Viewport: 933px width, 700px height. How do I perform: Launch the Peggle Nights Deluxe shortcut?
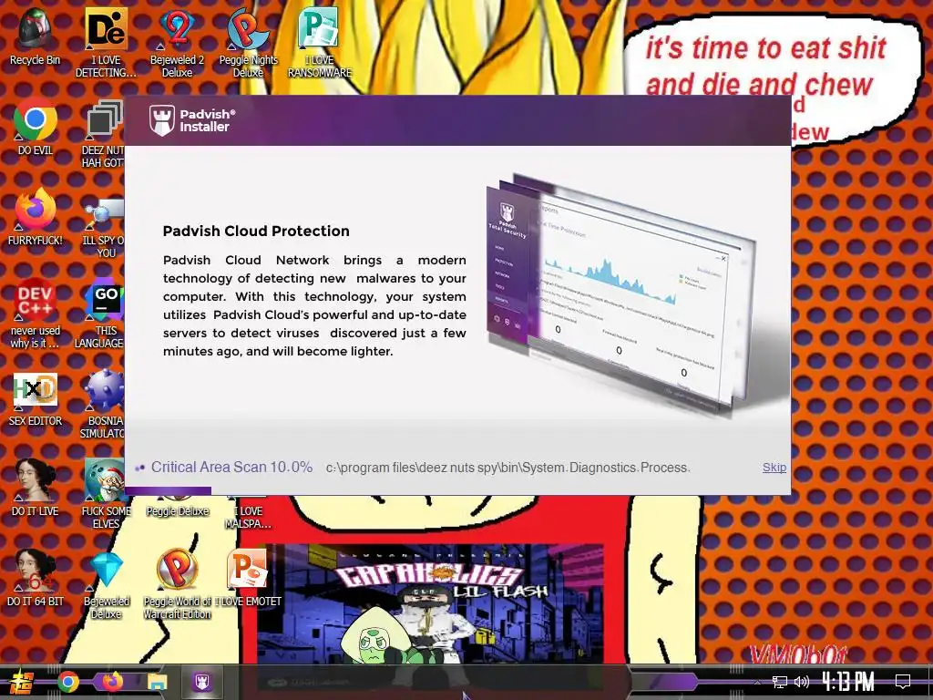click(x=248, y=43)
